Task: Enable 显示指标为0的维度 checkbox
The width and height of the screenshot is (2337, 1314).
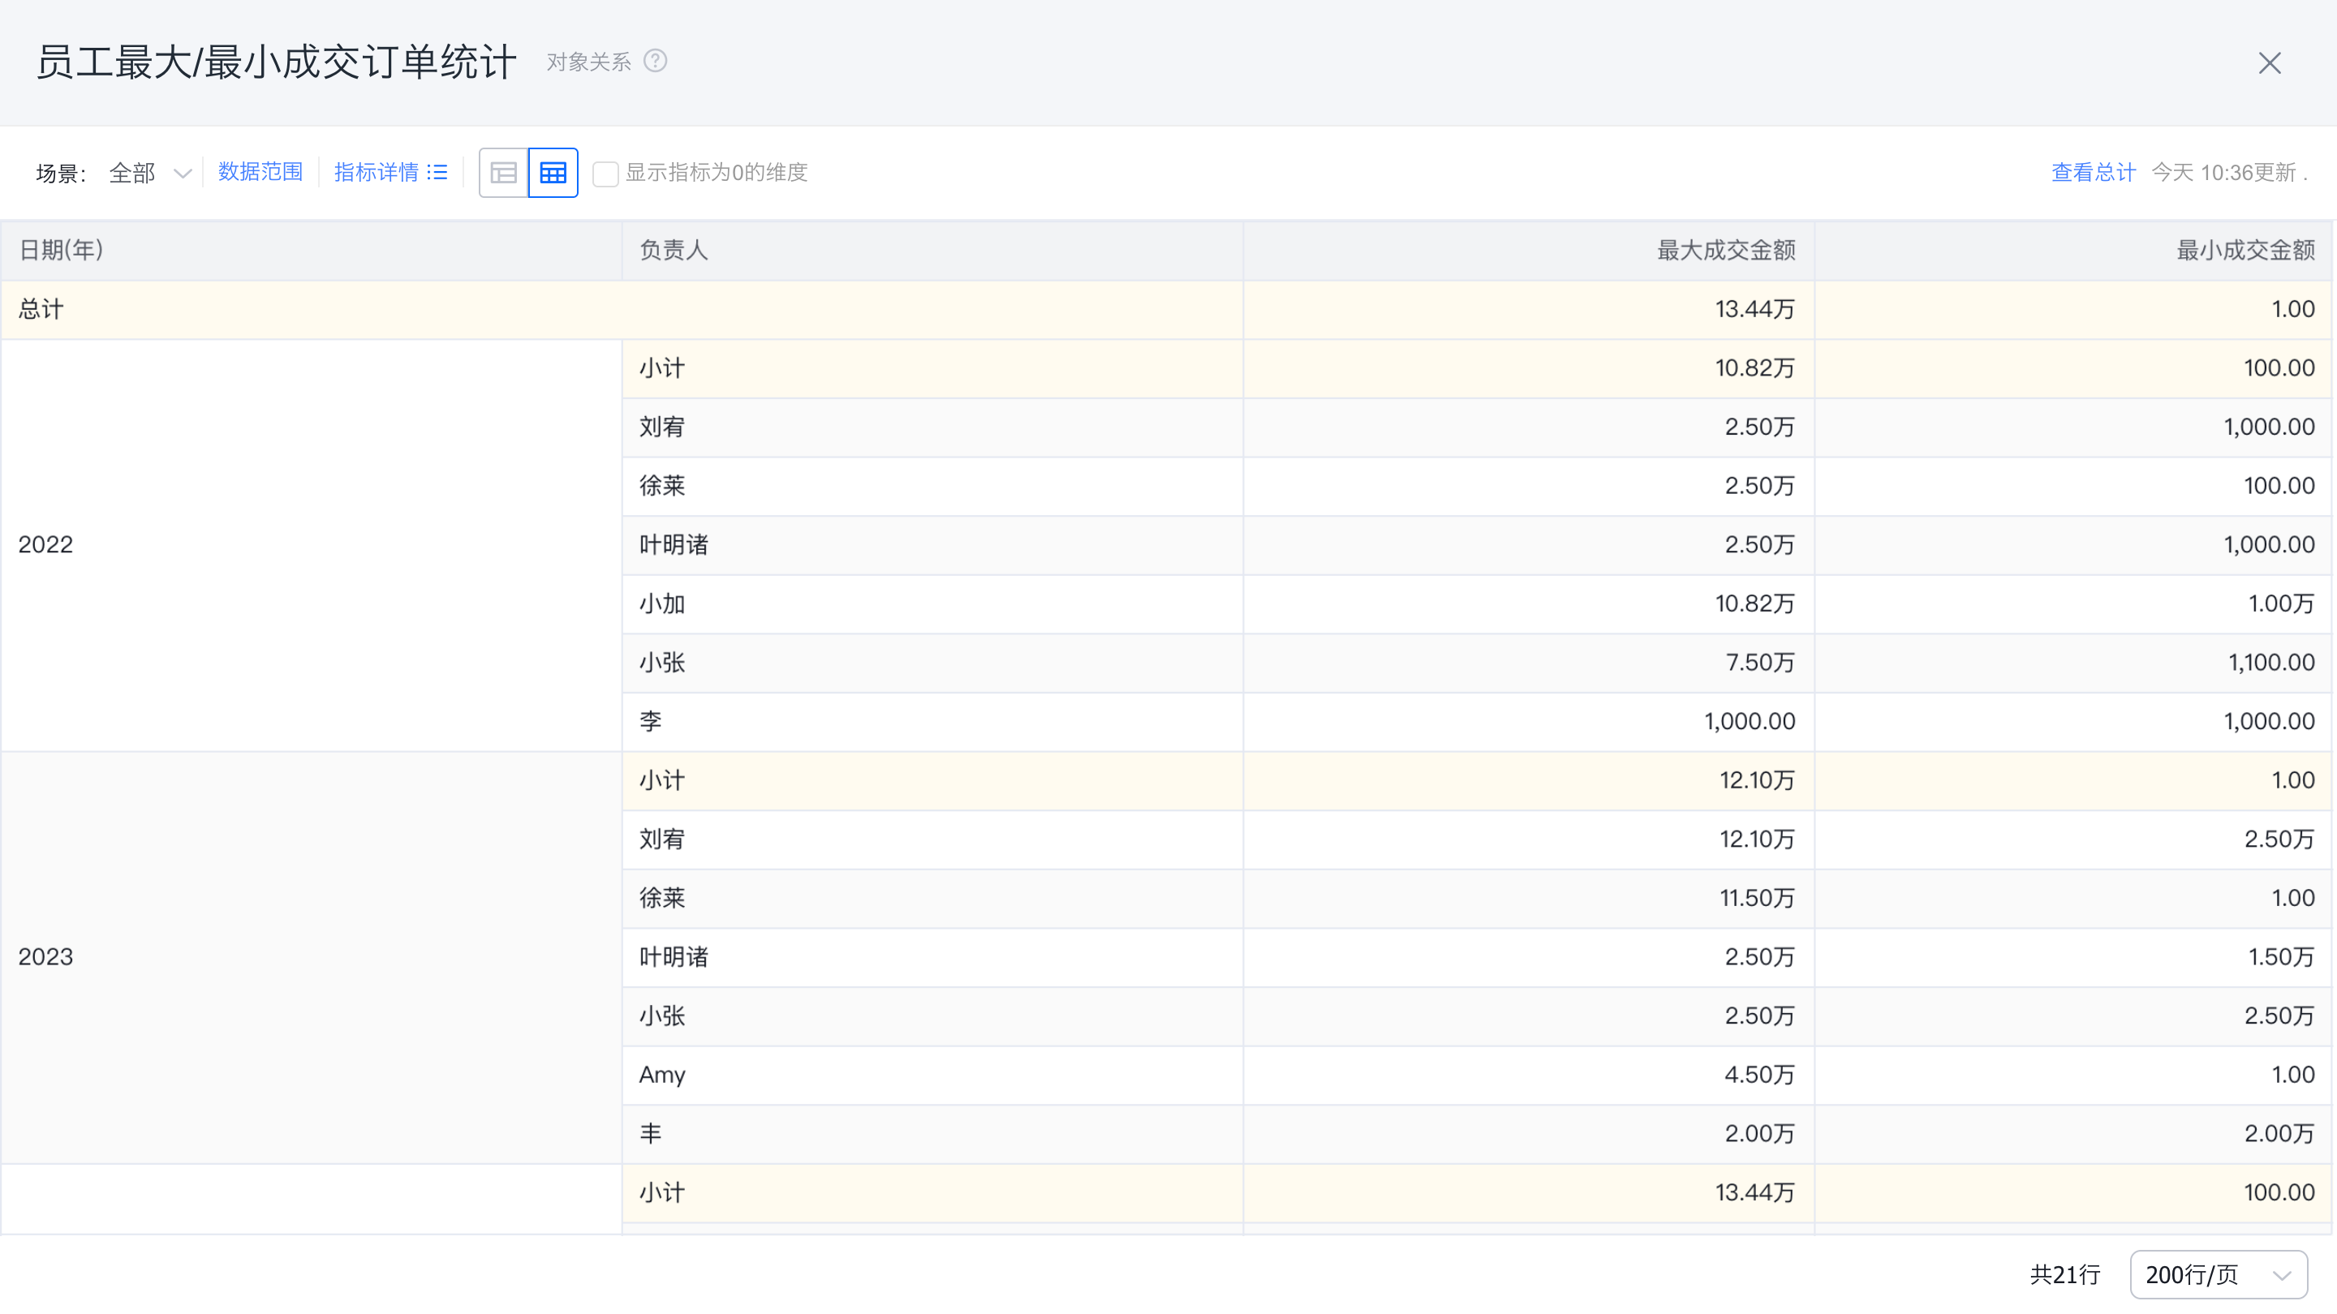Action: coord(605,174)
